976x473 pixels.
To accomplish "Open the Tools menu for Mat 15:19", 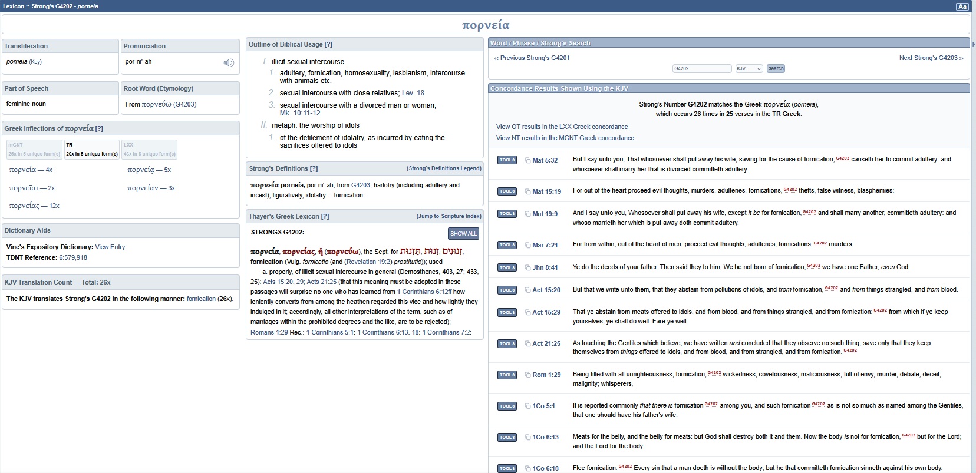I will coord(507,191).
